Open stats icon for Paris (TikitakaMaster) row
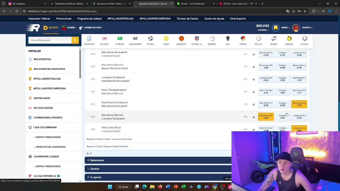 (254, 92)
